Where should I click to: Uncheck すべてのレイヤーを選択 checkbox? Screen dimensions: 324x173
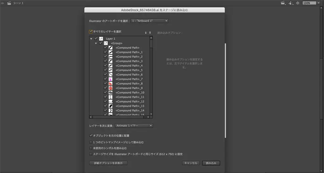(91, 32)
